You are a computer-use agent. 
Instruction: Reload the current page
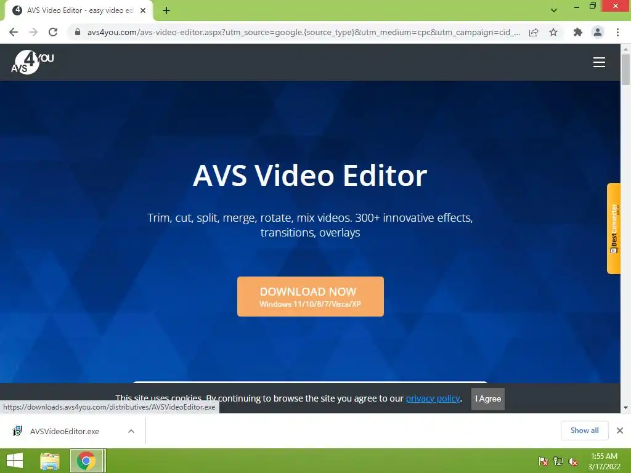pos(53,32)
